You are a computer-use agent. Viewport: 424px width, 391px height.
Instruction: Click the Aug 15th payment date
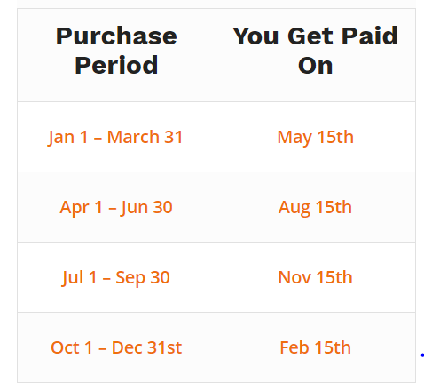point(315,208)
